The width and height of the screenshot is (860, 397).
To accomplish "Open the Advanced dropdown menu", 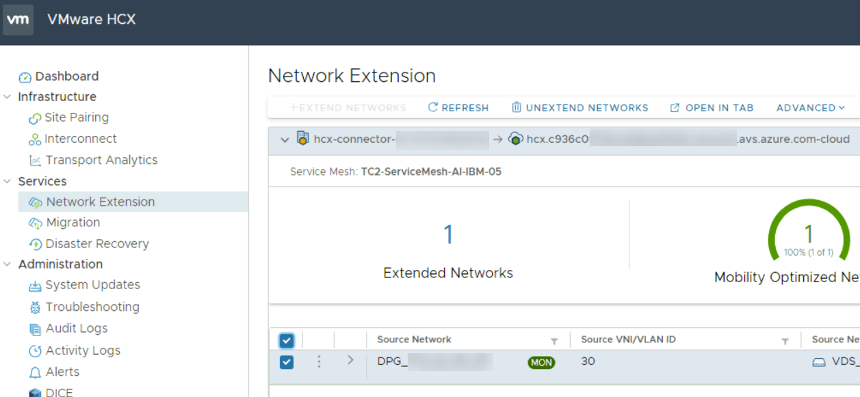I will click(811, 108).
